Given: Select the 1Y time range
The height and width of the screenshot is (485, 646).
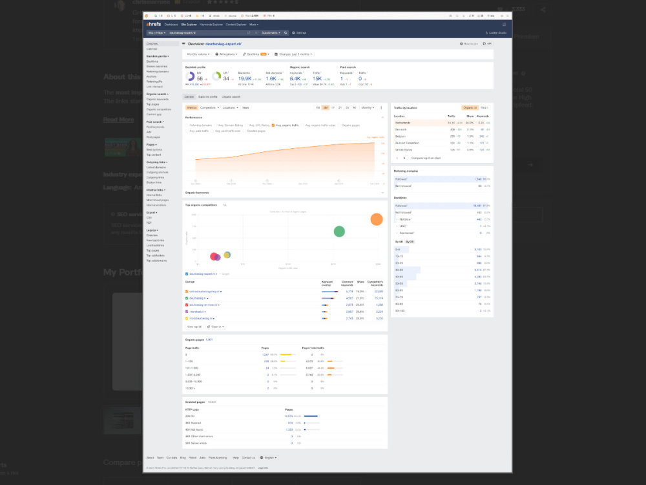Looking at the screenshot, I should point(333,107).
